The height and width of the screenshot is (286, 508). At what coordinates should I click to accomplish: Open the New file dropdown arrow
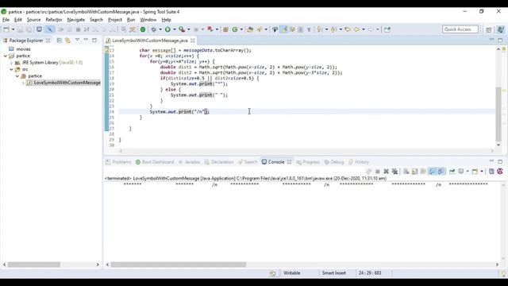tap(13, 29)
